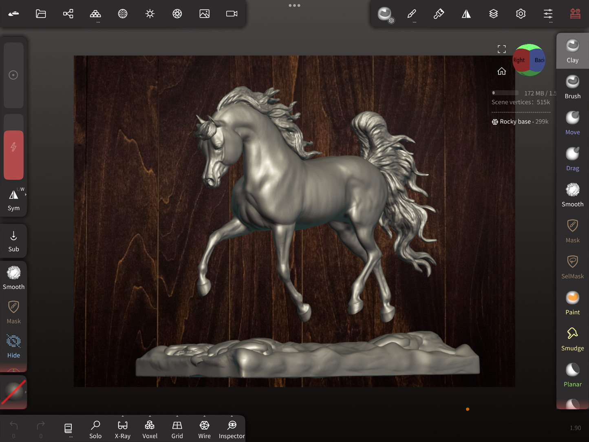Select the Clay sculpting tool
This screenshot has height=442, width=589.
(x=572, y=51)
